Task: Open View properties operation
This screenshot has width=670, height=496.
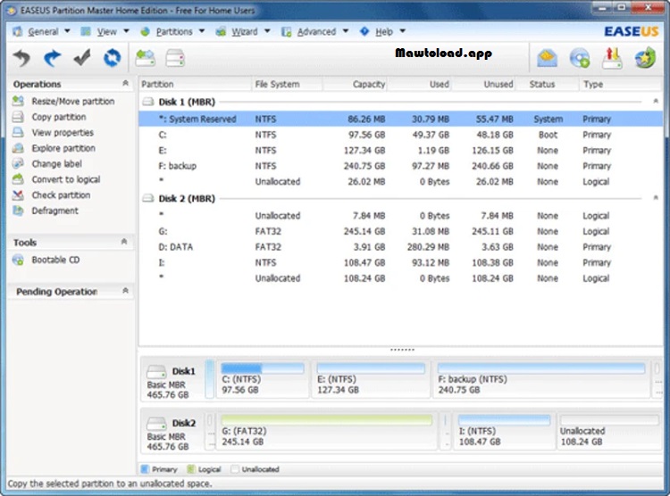Action: pos(53,132)
